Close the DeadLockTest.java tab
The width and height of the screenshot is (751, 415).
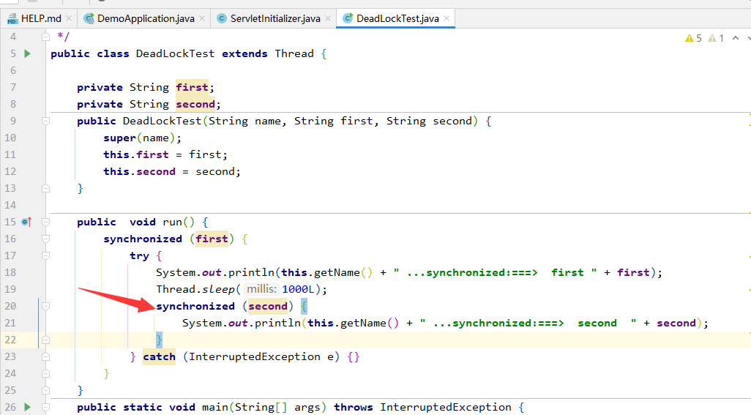(447, 19)
